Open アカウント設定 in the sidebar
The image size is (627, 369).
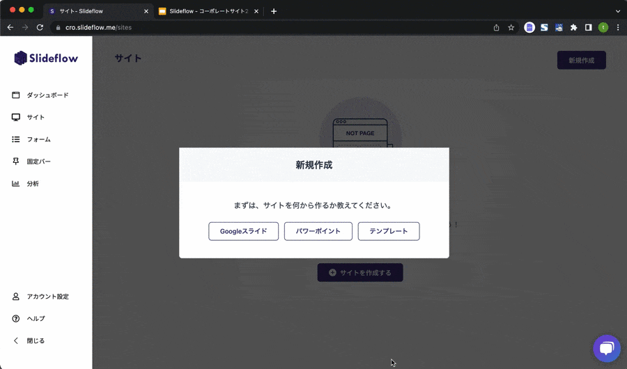[x=47, y=296]
